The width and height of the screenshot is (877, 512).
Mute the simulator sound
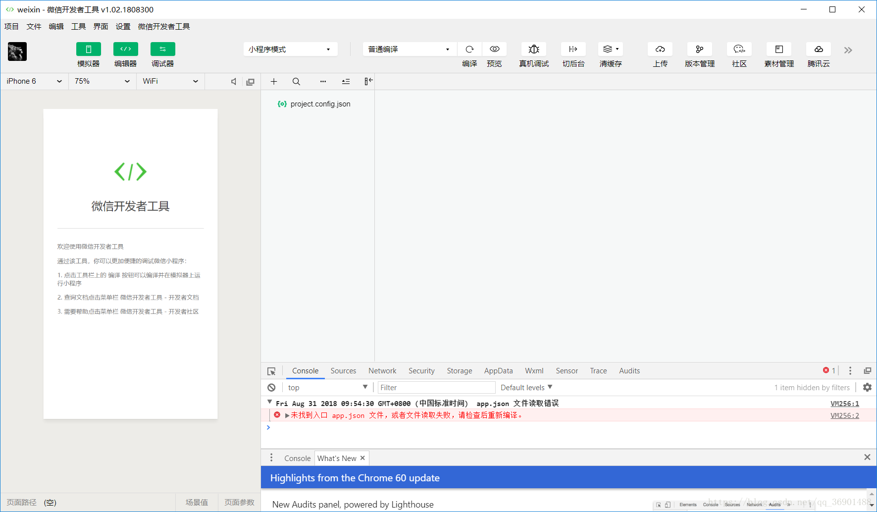[x=234, y=82]
